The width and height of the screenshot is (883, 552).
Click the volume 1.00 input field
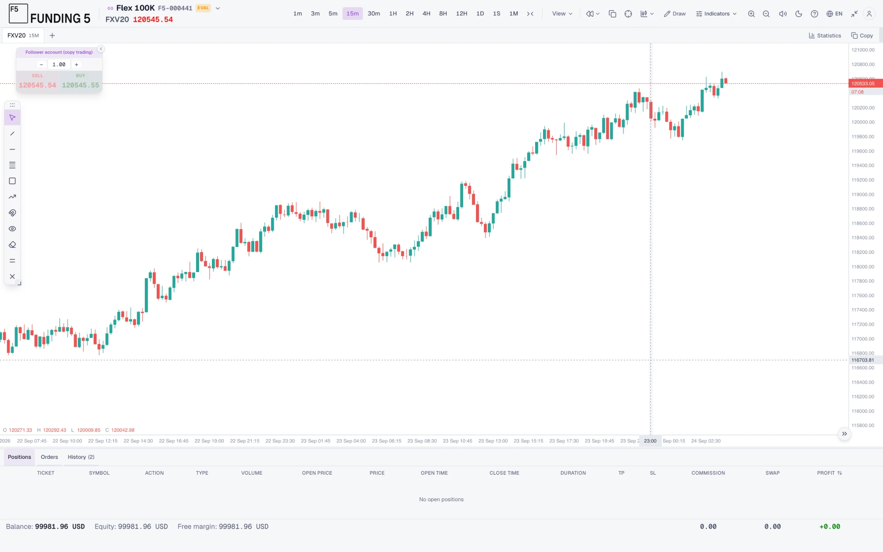coord(59,64)
